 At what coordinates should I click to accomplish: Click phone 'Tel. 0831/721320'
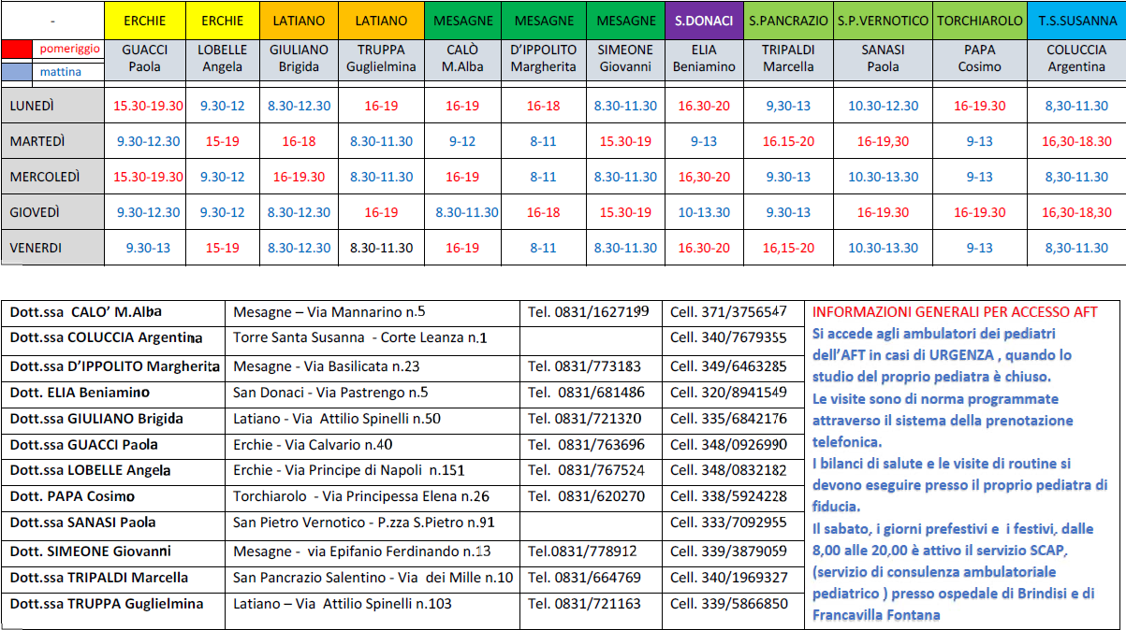coord(584,419)
